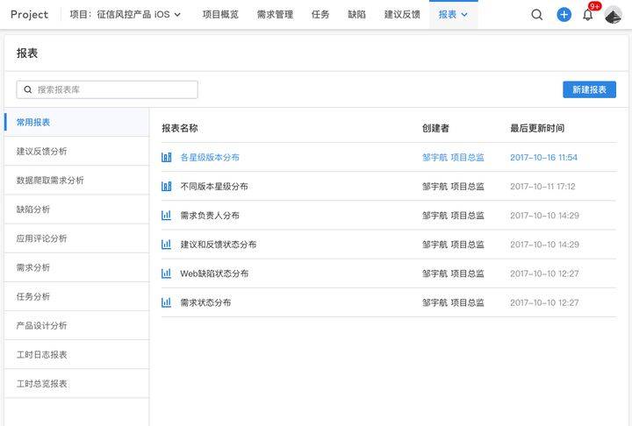This screenshot has height=426, width=632.
Task: Click bar chart icon beside 需求负责人分布
Action: tap(167, 216)
